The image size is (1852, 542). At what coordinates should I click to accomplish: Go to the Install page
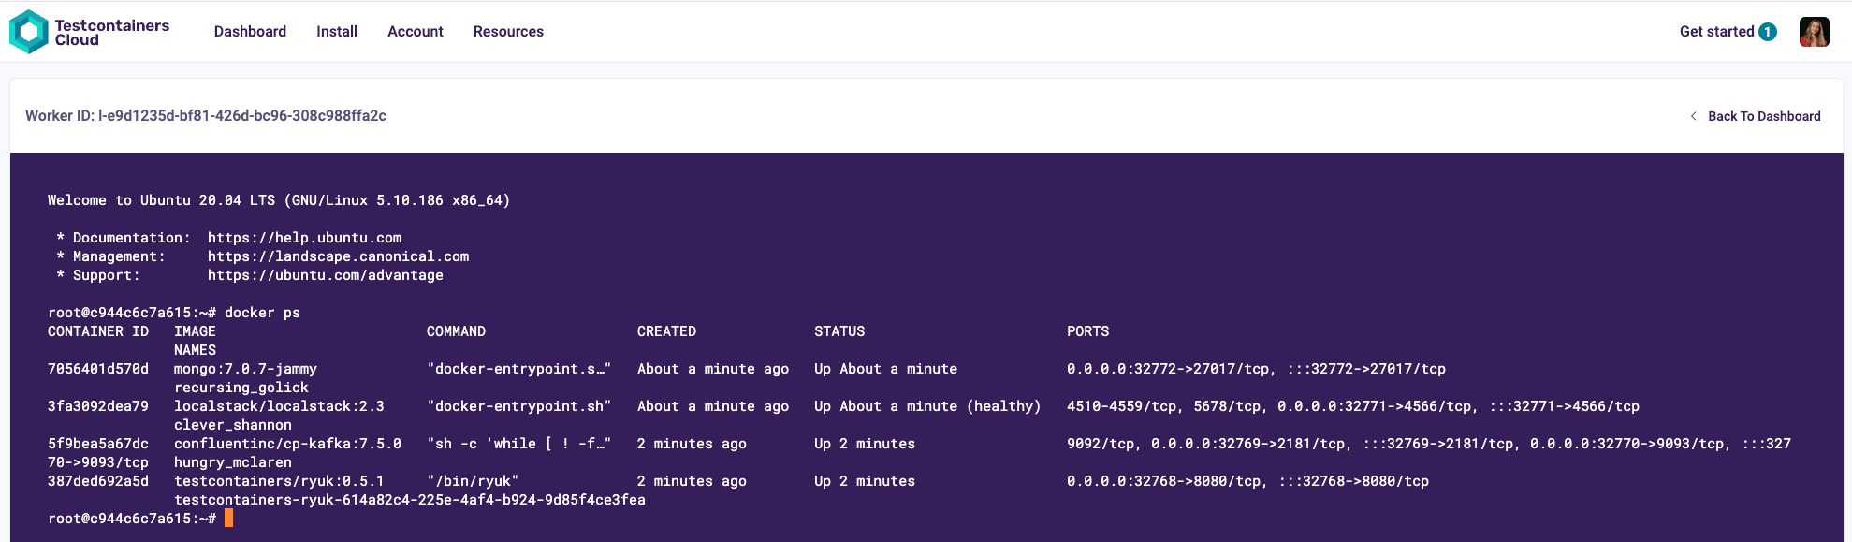337,32
